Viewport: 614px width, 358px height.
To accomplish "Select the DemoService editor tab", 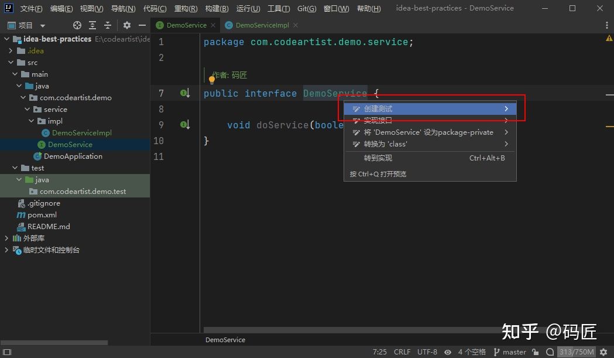I will point(186,25).
